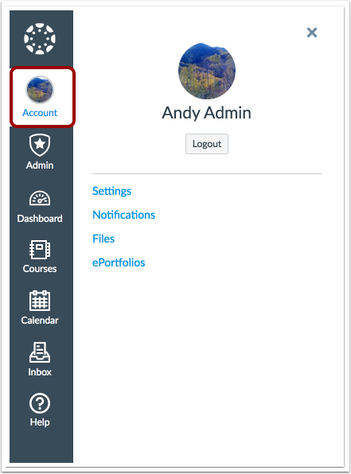Select the Dashboard label text
This screenshot has width=351, height=474.
(40, 219)
